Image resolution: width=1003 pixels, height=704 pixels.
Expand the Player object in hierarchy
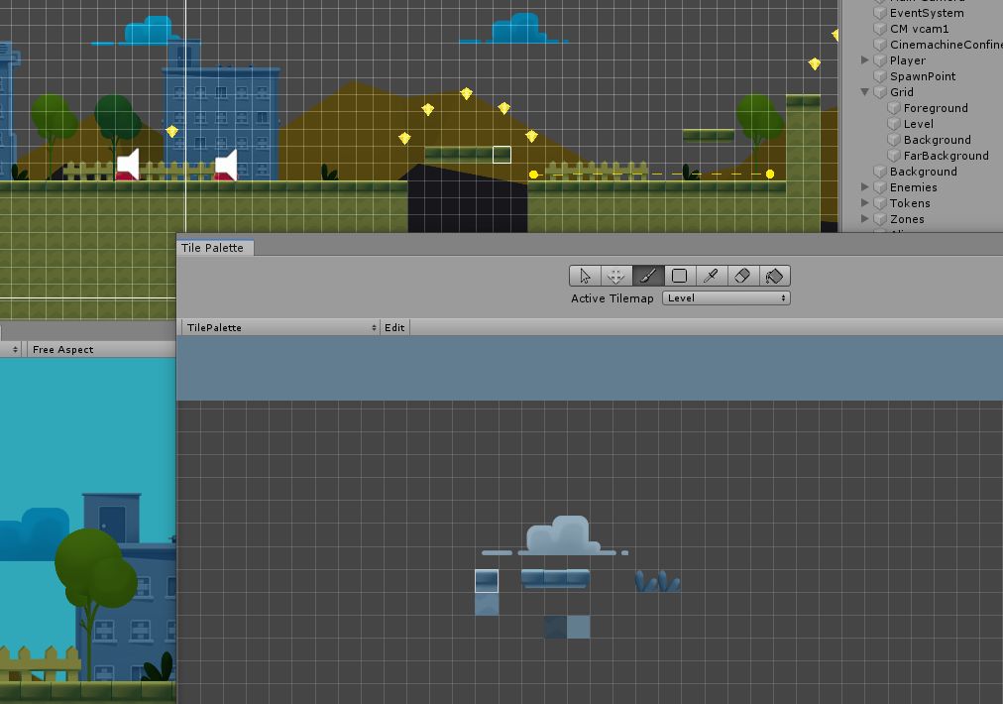pyautogui.click(x=865, y=60)
